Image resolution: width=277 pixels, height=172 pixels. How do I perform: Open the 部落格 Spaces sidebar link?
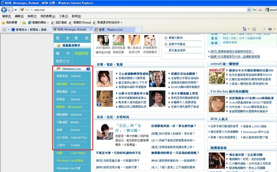[x=68, y=99]
